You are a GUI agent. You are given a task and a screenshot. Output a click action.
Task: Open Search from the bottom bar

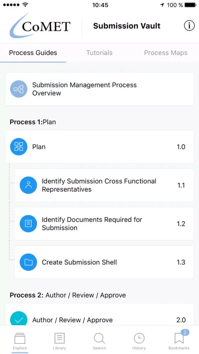pyautogui.click(x=99, y=338)
